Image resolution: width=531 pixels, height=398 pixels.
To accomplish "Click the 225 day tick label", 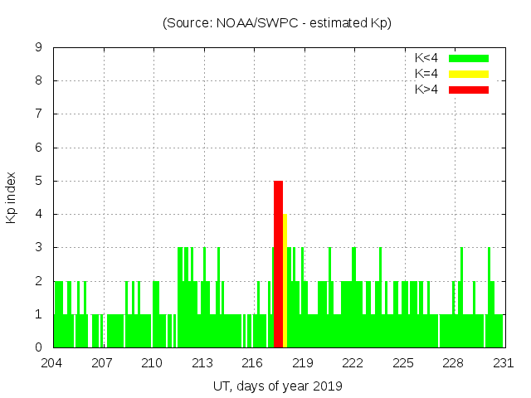I will pos(403,363).
